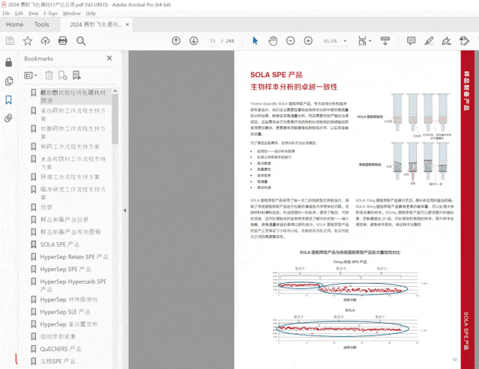
Task: Click the bookmarks panel scrollbar thumb
Action: click(115, 119)
